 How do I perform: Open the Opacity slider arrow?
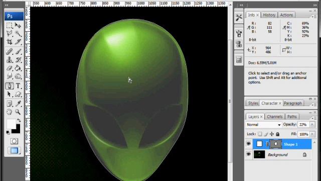[x=312, y=125]
